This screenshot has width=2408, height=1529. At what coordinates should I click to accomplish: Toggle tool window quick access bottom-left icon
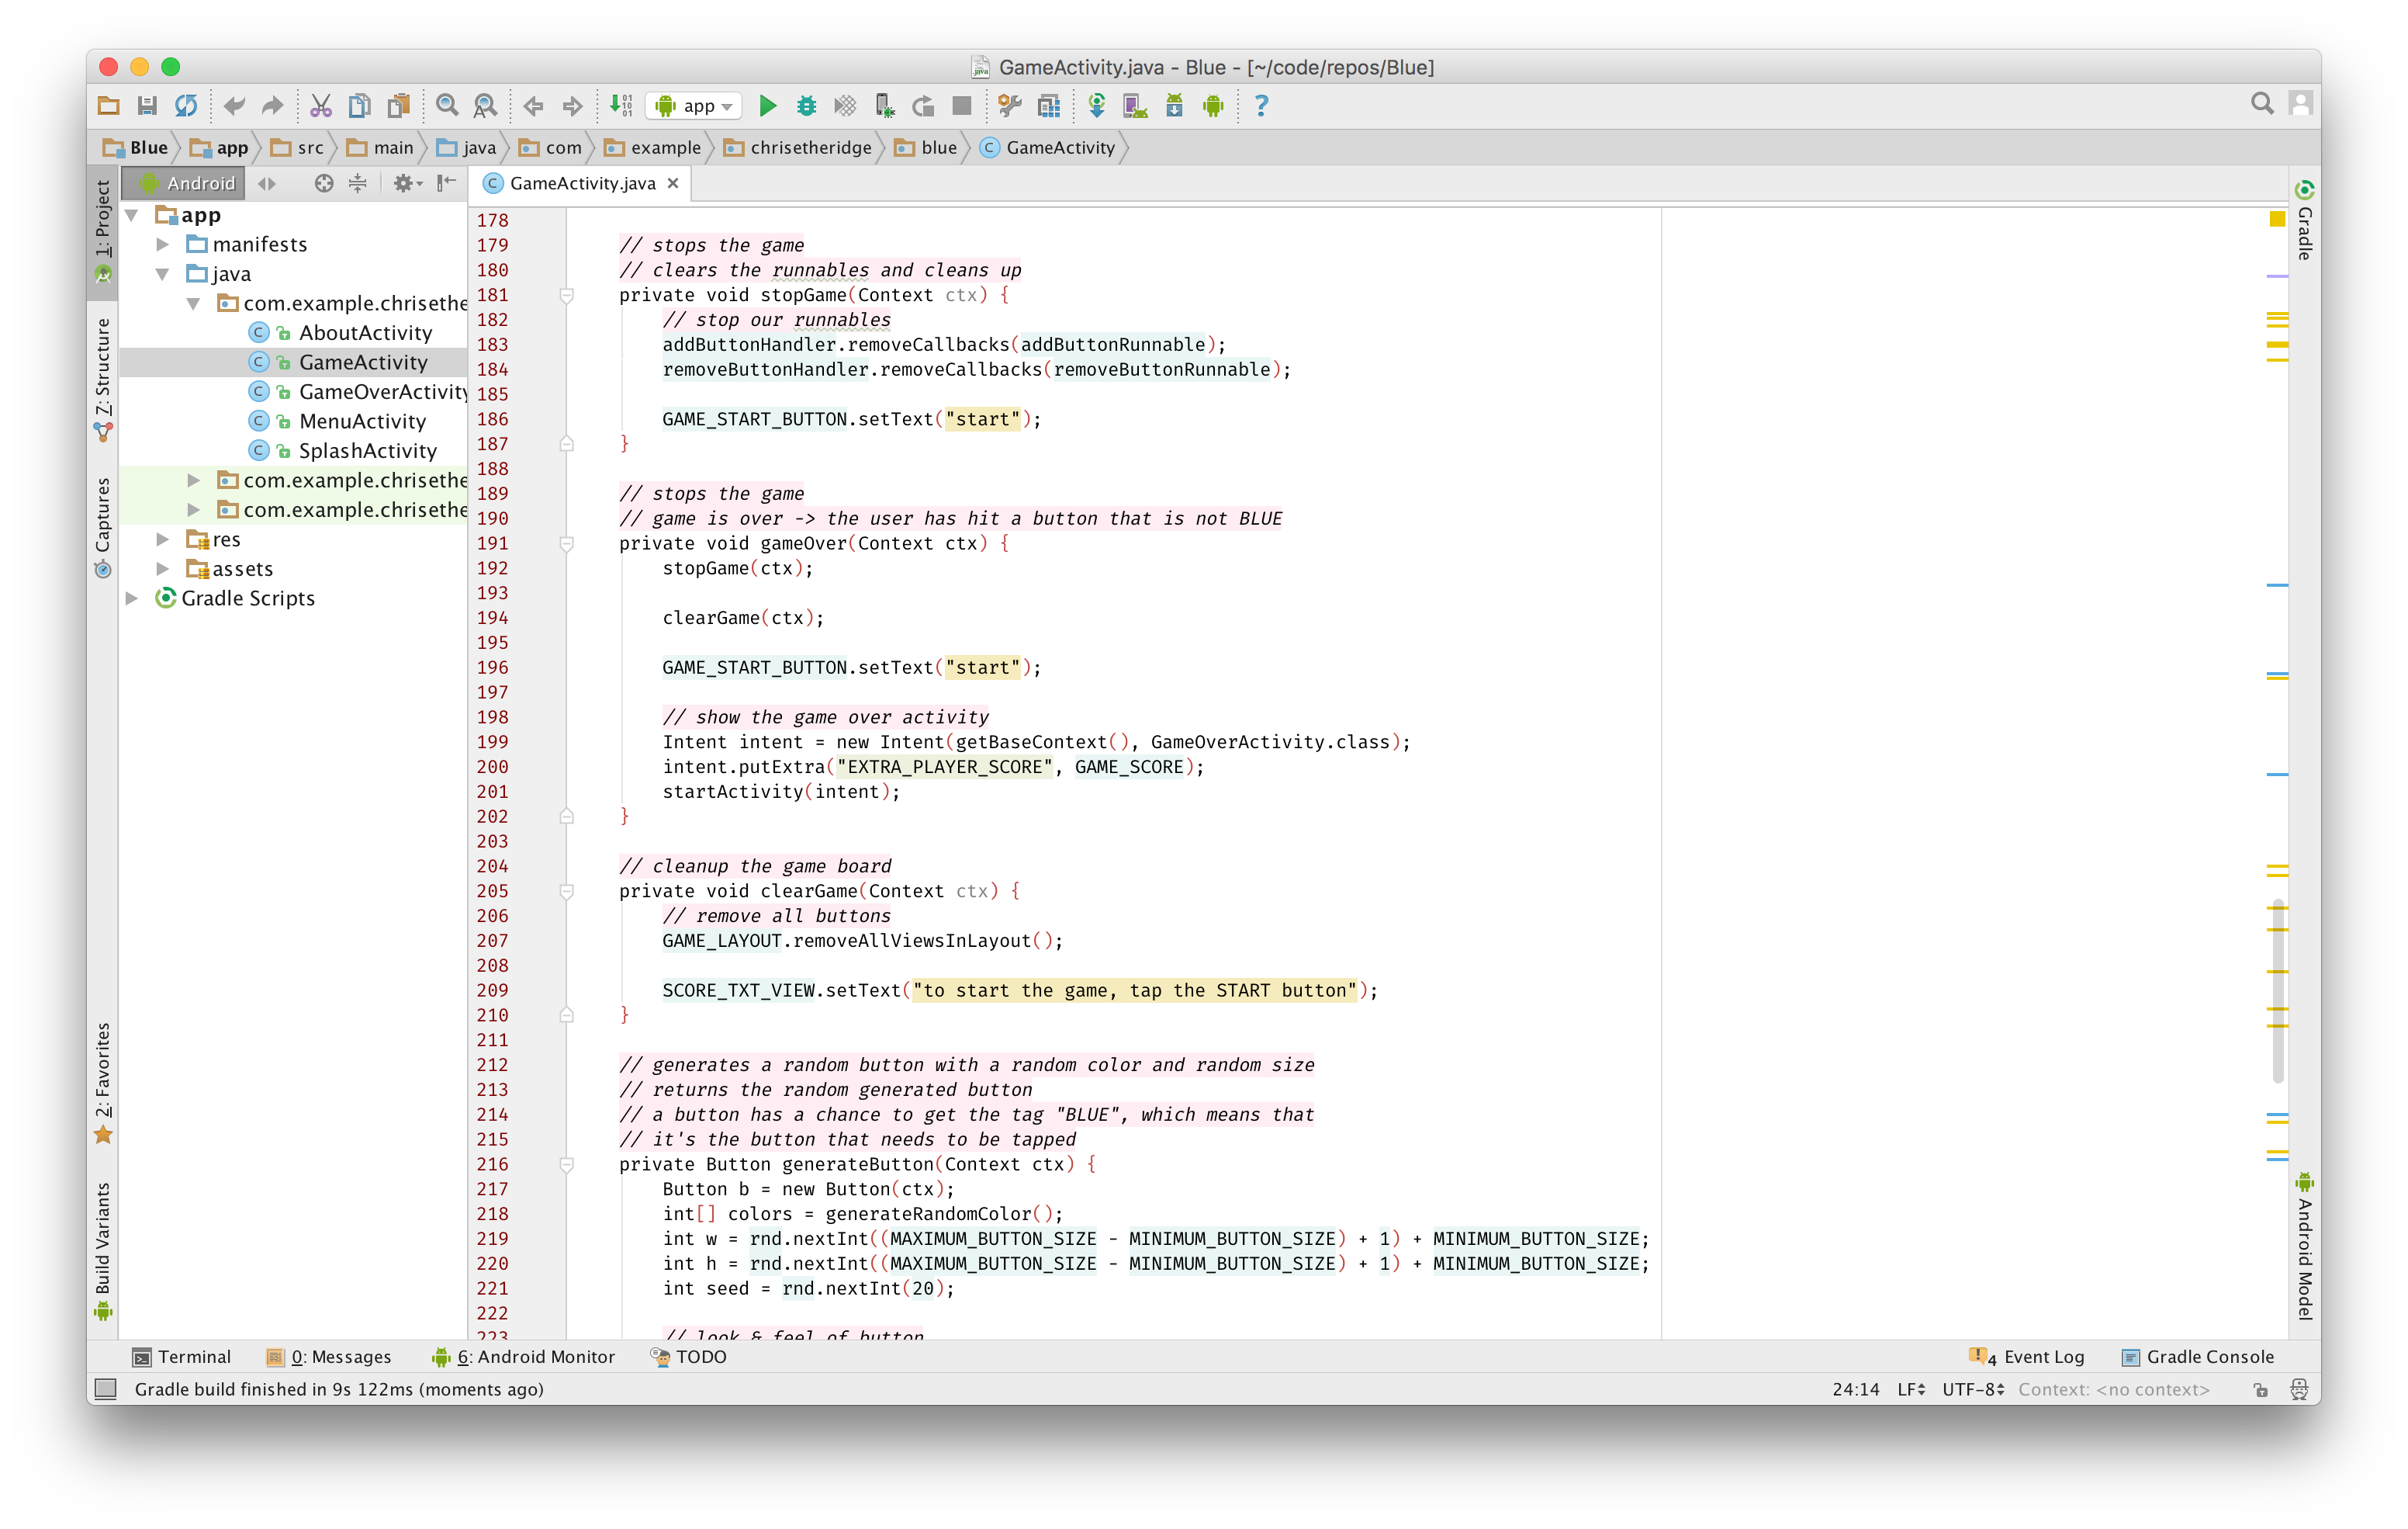tap(105, 1389)
